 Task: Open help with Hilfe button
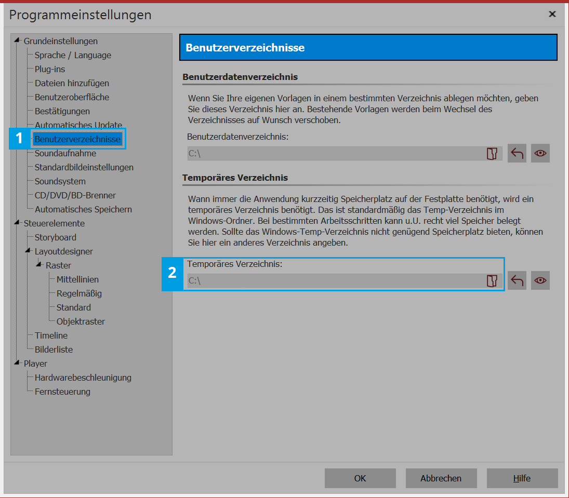pyautogui.click(x=522, y=478)
